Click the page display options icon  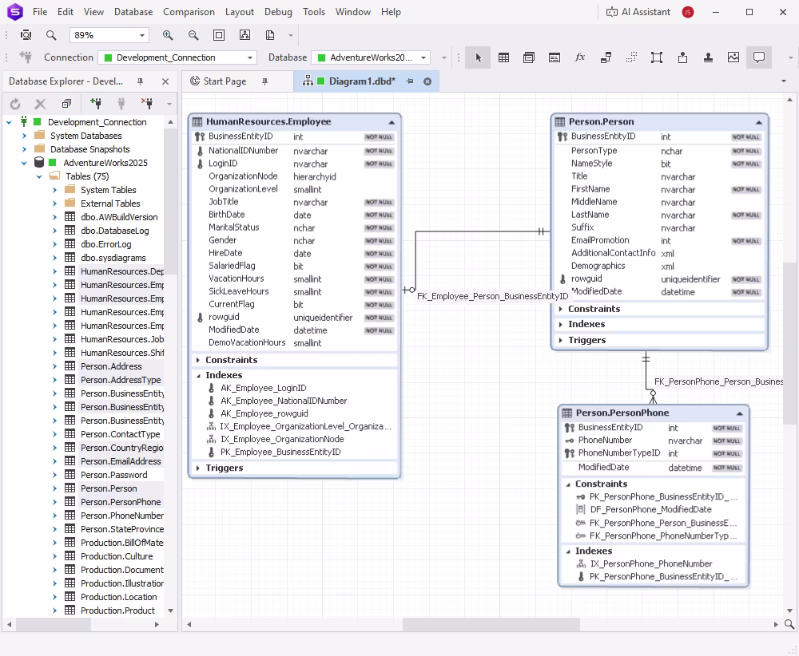[270, 35]
